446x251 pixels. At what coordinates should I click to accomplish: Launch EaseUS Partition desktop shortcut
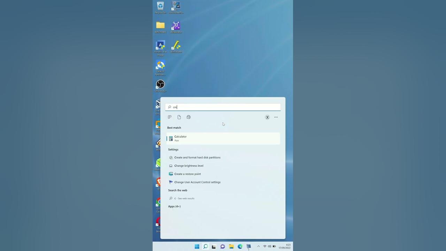click(160, 68)
